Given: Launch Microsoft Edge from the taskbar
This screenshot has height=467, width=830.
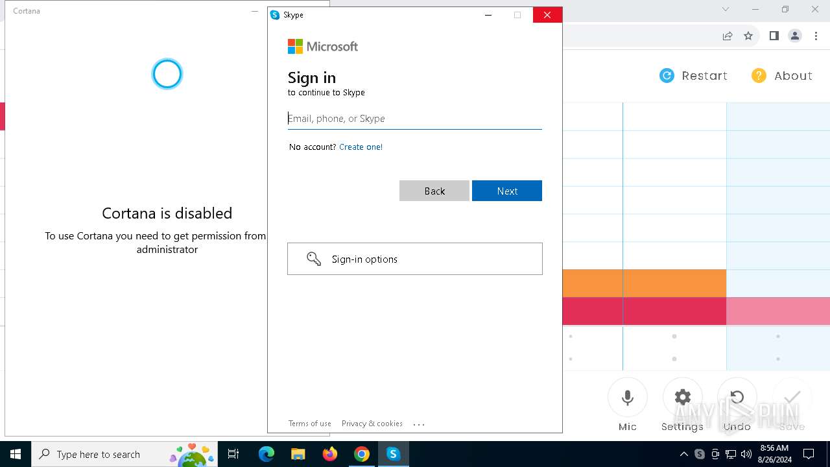Looking at the screenshot, I should tap(267, 454).
